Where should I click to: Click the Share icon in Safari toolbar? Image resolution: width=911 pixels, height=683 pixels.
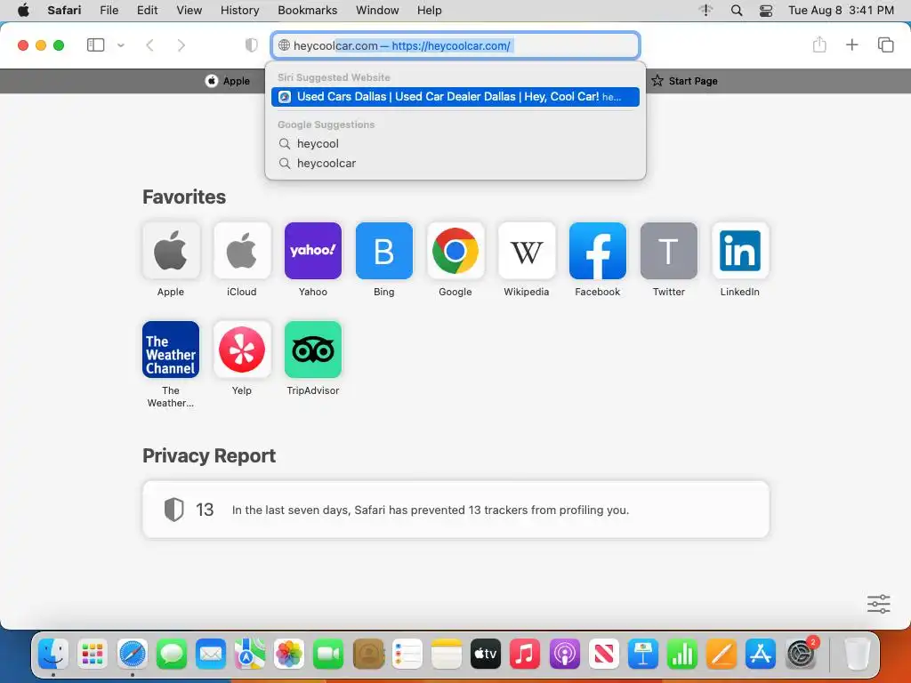click(x=819, y=44)
